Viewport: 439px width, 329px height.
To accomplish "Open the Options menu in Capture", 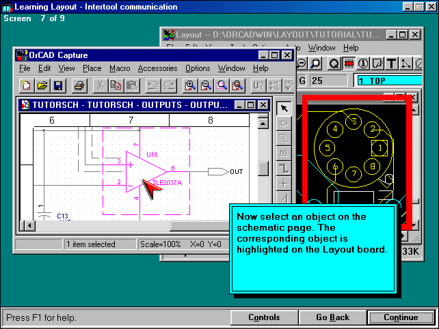I will [x=198, y=68].
